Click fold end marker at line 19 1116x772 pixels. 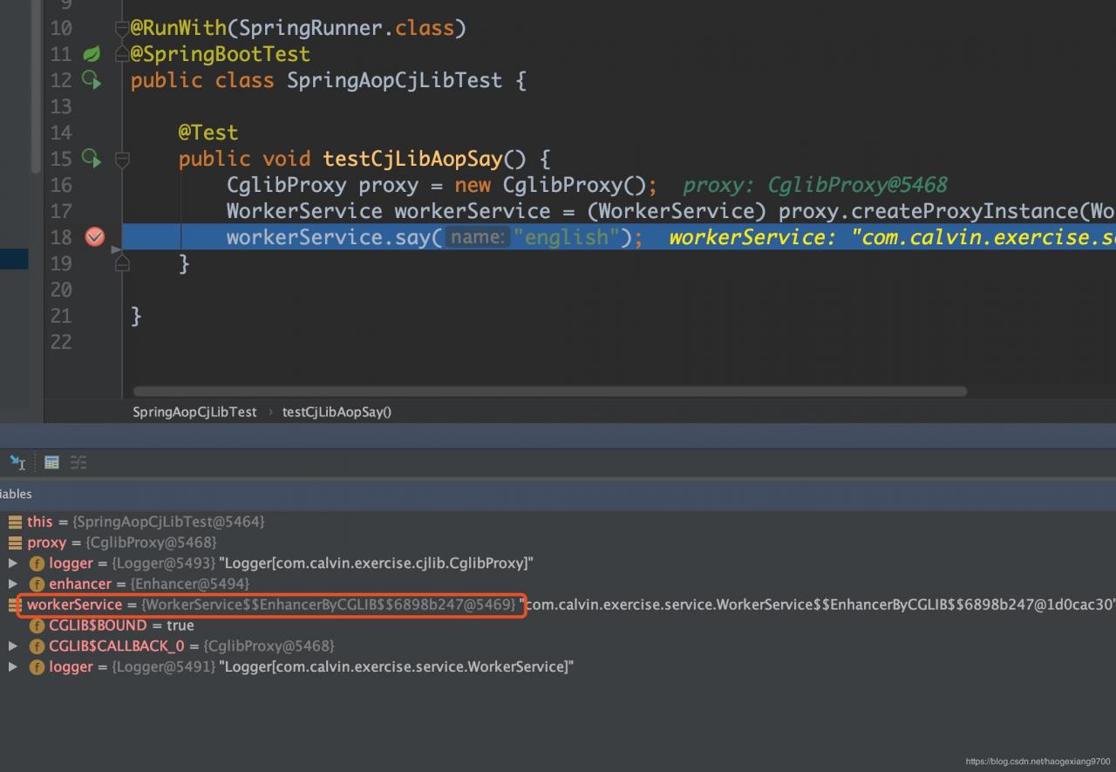click(x=122, y=263)
